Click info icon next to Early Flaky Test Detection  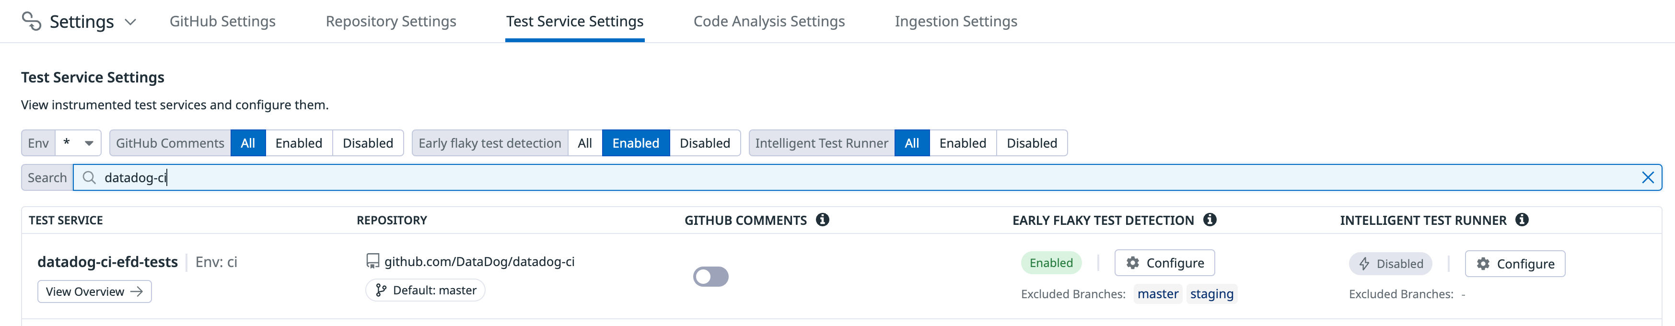click(1210, 220)
